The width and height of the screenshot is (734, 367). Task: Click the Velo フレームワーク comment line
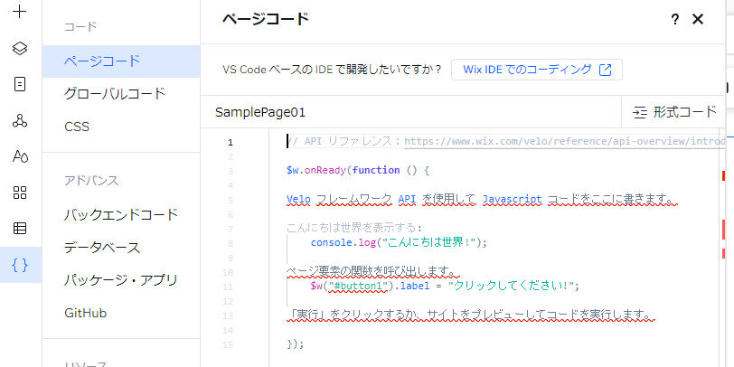point(483,200)
